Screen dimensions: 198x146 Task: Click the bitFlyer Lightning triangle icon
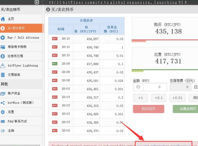click(x=3, y=66)
